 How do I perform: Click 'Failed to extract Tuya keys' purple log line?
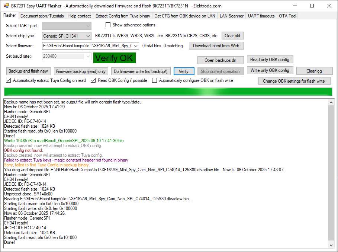coord(66,160)
